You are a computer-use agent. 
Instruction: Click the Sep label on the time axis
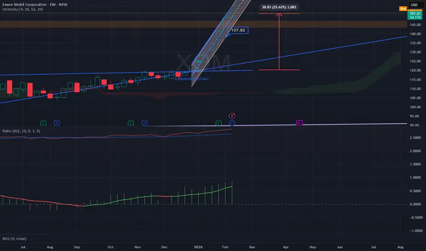(x=77, y=247)
